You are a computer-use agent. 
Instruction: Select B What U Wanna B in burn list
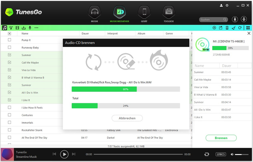coord(222,95)
